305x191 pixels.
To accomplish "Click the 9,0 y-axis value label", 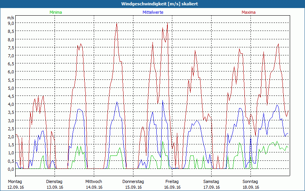I will pyautogui.click(x=10, y=23).
